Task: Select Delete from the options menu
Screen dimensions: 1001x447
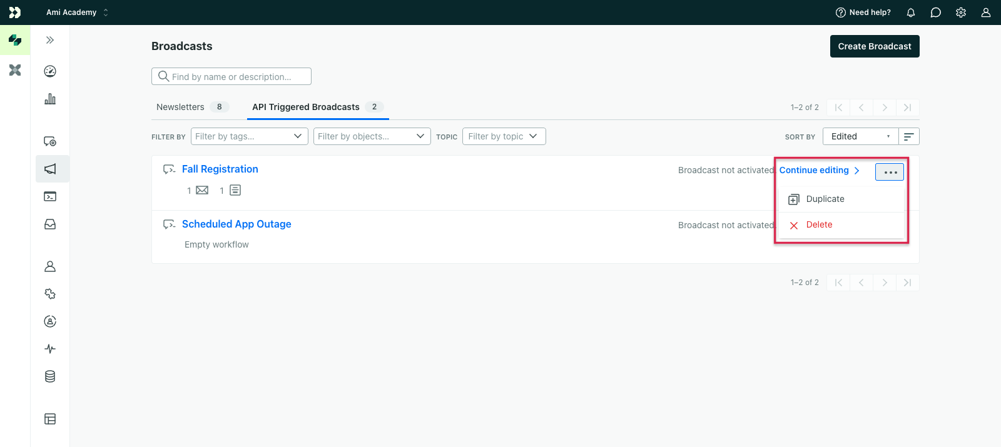Action: click(819, 225)
